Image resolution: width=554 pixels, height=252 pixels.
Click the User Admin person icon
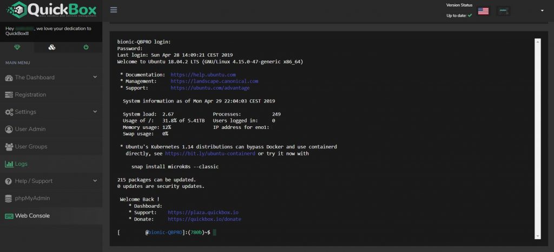[9, 130]
